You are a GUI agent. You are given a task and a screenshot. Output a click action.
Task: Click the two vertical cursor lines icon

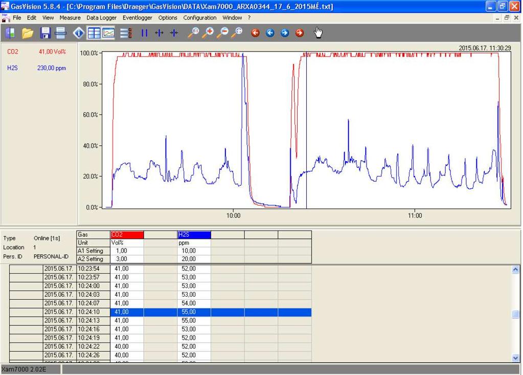144,33
